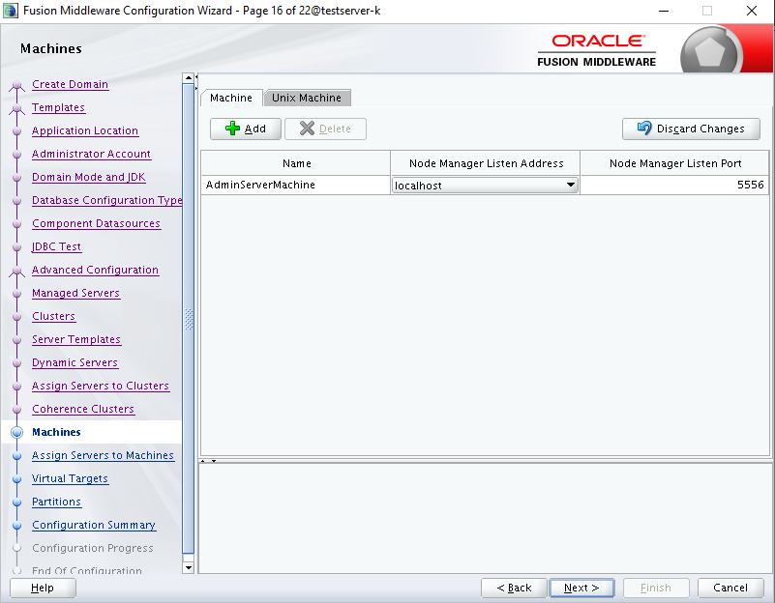Viewport: 775px width, 603px height.
Task: Open Dynamic Servers step
Action: click(x=75, y=362)
